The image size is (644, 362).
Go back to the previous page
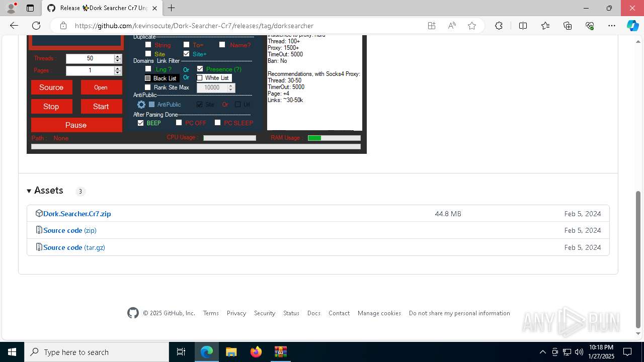[x=14, y=26]
